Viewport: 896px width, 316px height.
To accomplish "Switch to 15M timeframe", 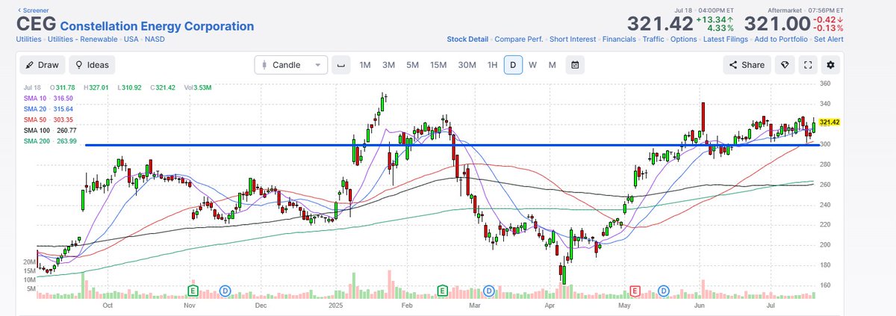I will (x=438, y=65).
